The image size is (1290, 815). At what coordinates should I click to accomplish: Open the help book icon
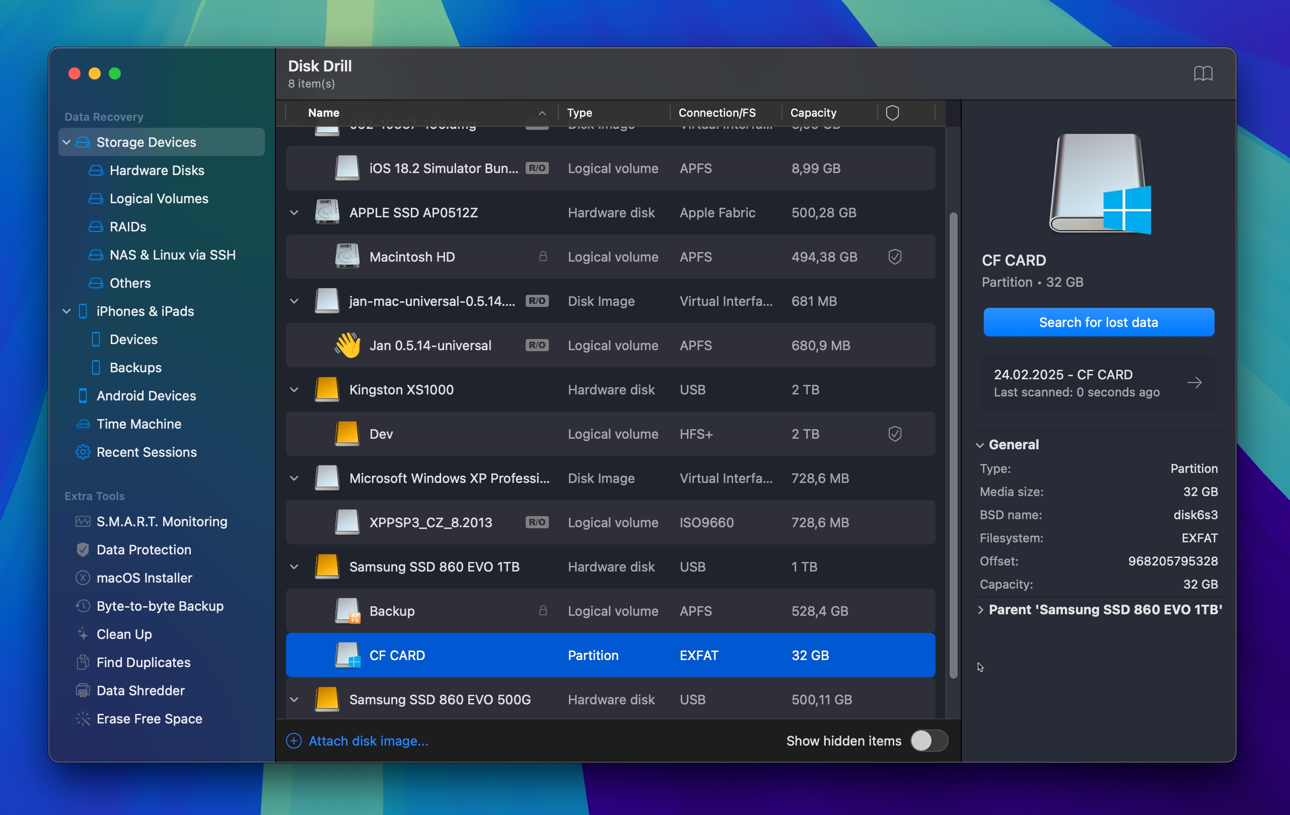tap(1203, 73)
